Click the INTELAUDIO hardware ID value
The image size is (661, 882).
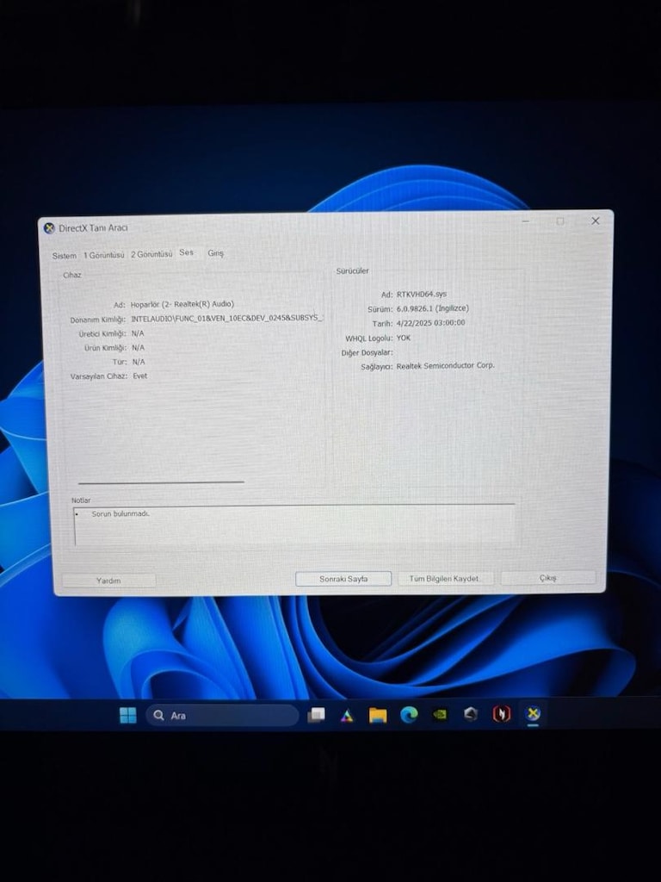pyautogui.click(x=226, y=318)
